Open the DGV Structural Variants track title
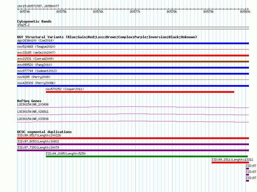257x192 pixels. pos(107,37)
